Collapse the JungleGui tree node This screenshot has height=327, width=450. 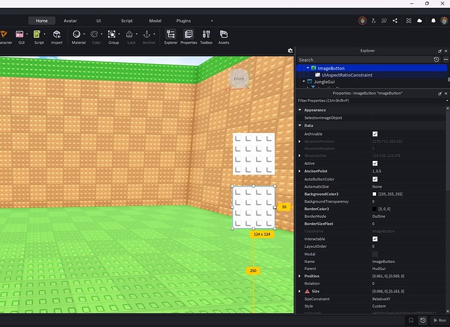coord(304,82)
